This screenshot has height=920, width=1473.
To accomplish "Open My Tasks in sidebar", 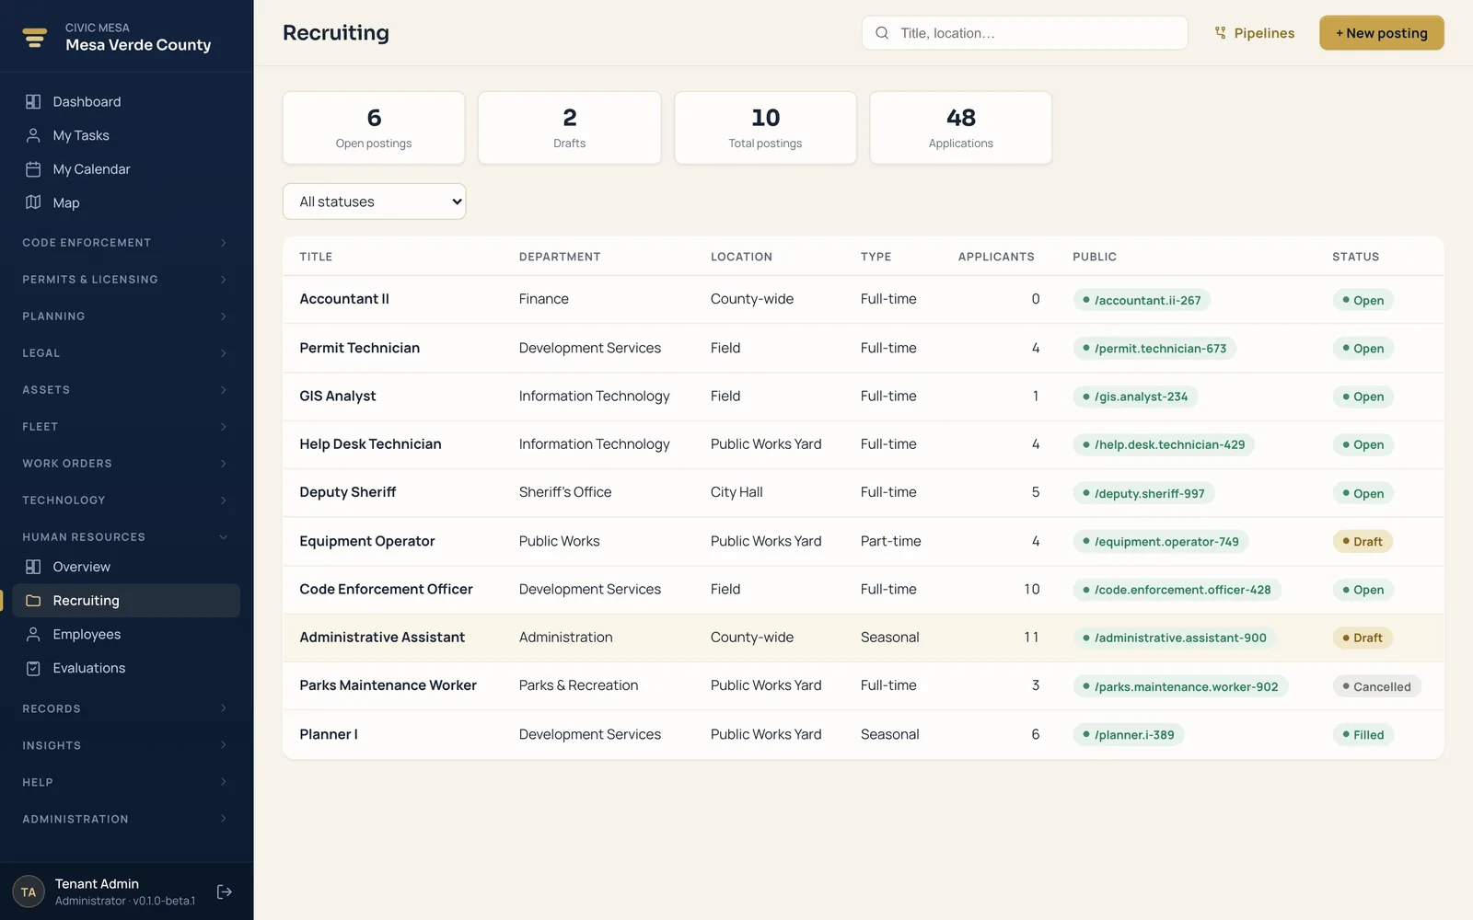I will tap(126, 135).
